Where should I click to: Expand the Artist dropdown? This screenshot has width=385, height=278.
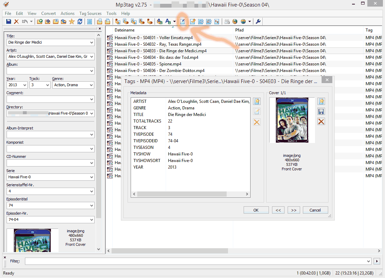91,57
